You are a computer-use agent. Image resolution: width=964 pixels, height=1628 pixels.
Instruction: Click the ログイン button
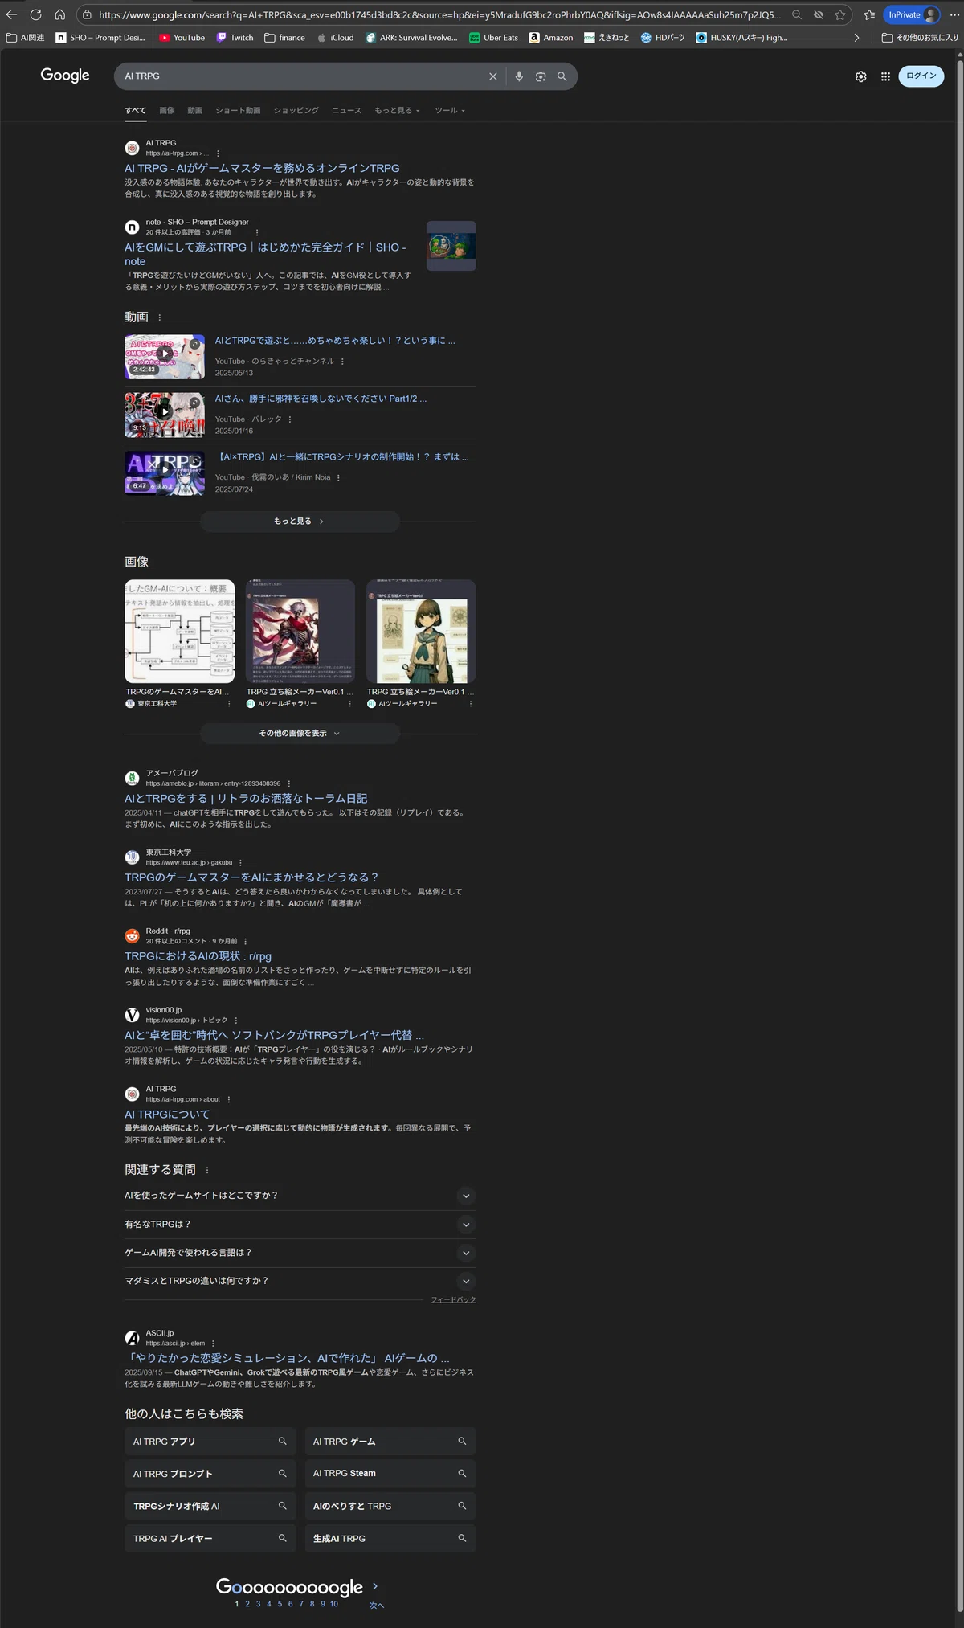[921, 76]
